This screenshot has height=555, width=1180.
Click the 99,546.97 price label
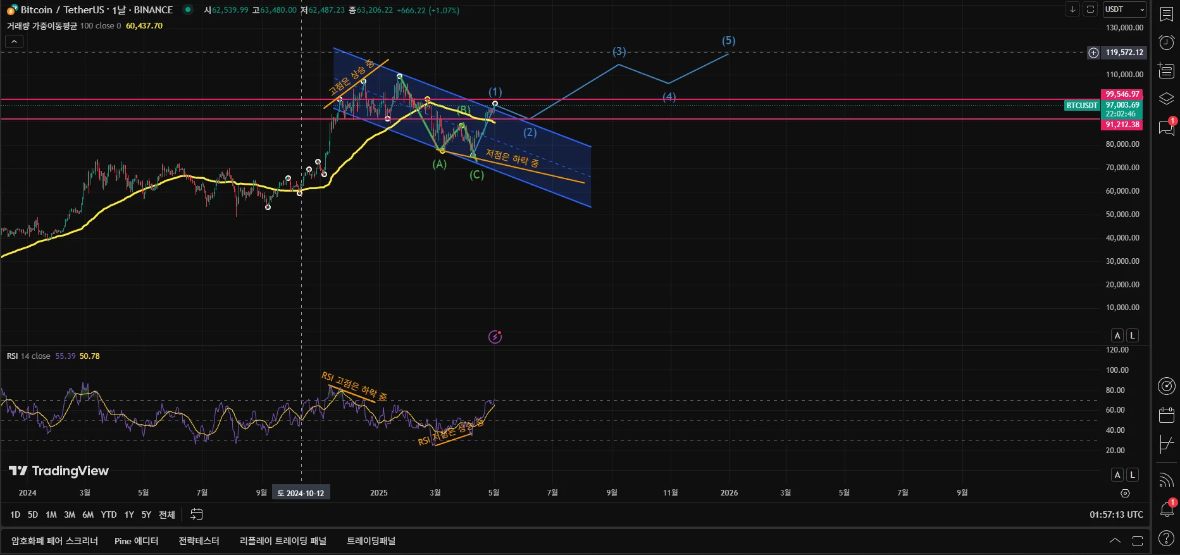coord(1122,94)
